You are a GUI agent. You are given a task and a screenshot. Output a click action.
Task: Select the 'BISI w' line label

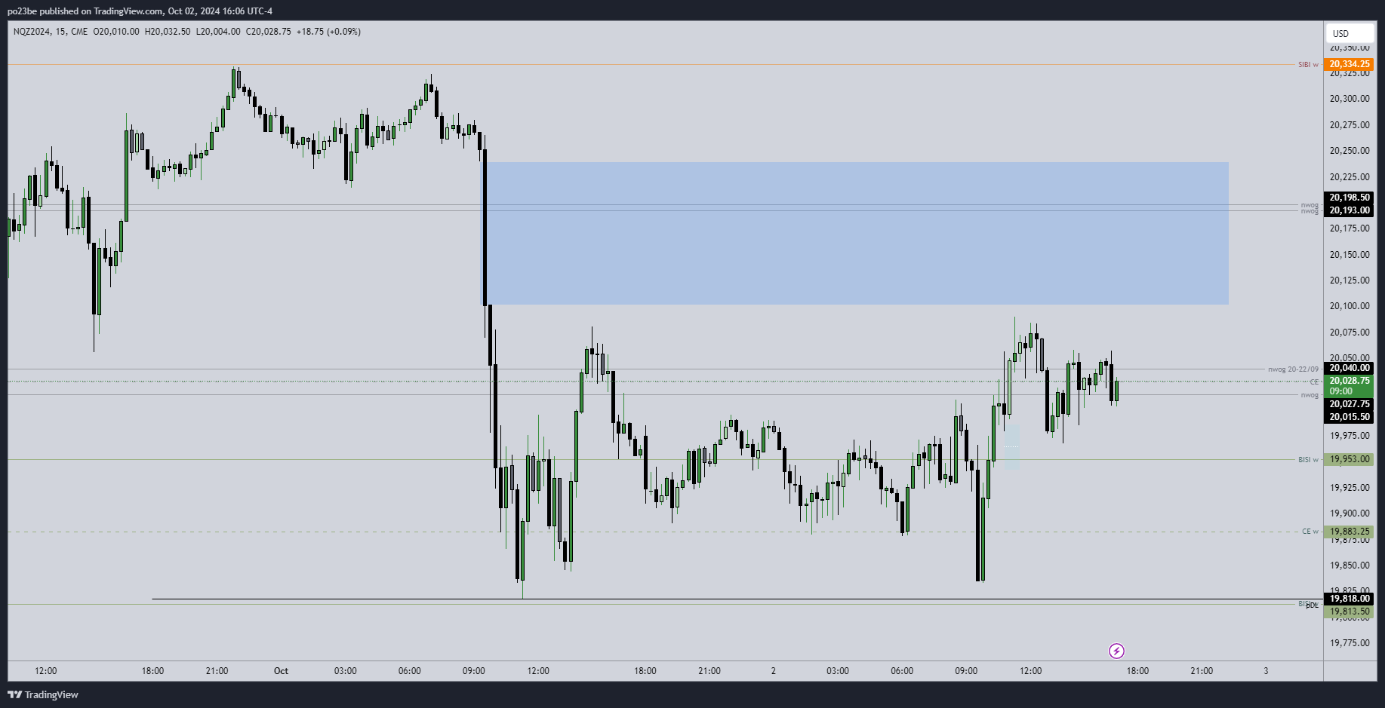coord(1308,460)
